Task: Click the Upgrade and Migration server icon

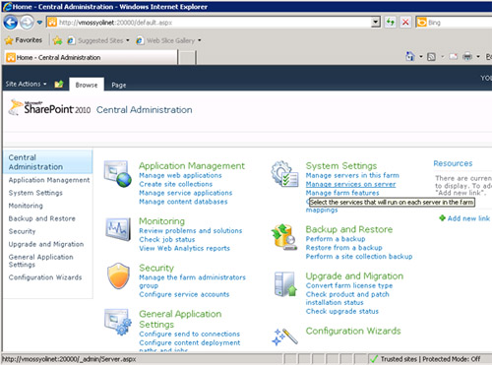Action: point(285,284)
